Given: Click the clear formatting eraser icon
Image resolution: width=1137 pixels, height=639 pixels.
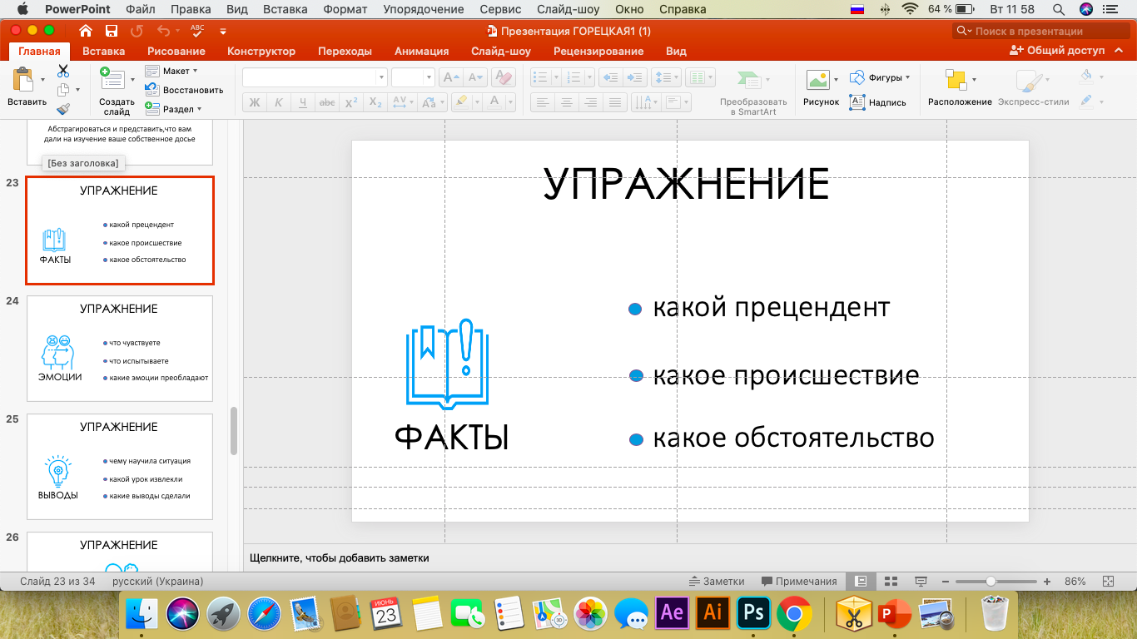Looking at the screenshot, I should coord(504,77).
